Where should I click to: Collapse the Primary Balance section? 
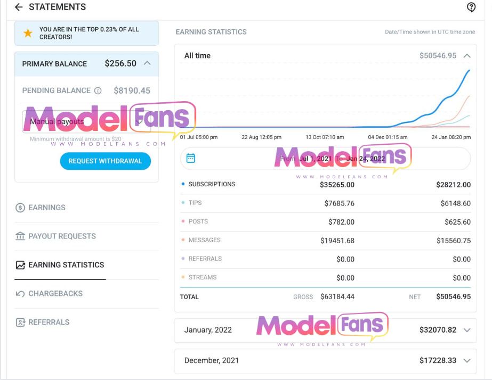tap(147, 63)
